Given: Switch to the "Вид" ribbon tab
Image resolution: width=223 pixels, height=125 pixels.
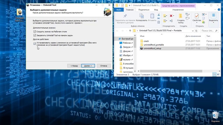Looking at the screenshot, I should [156, 10].
